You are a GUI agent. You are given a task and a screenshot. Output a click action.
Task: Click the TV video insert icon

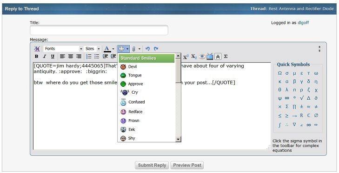pos(210,57)
